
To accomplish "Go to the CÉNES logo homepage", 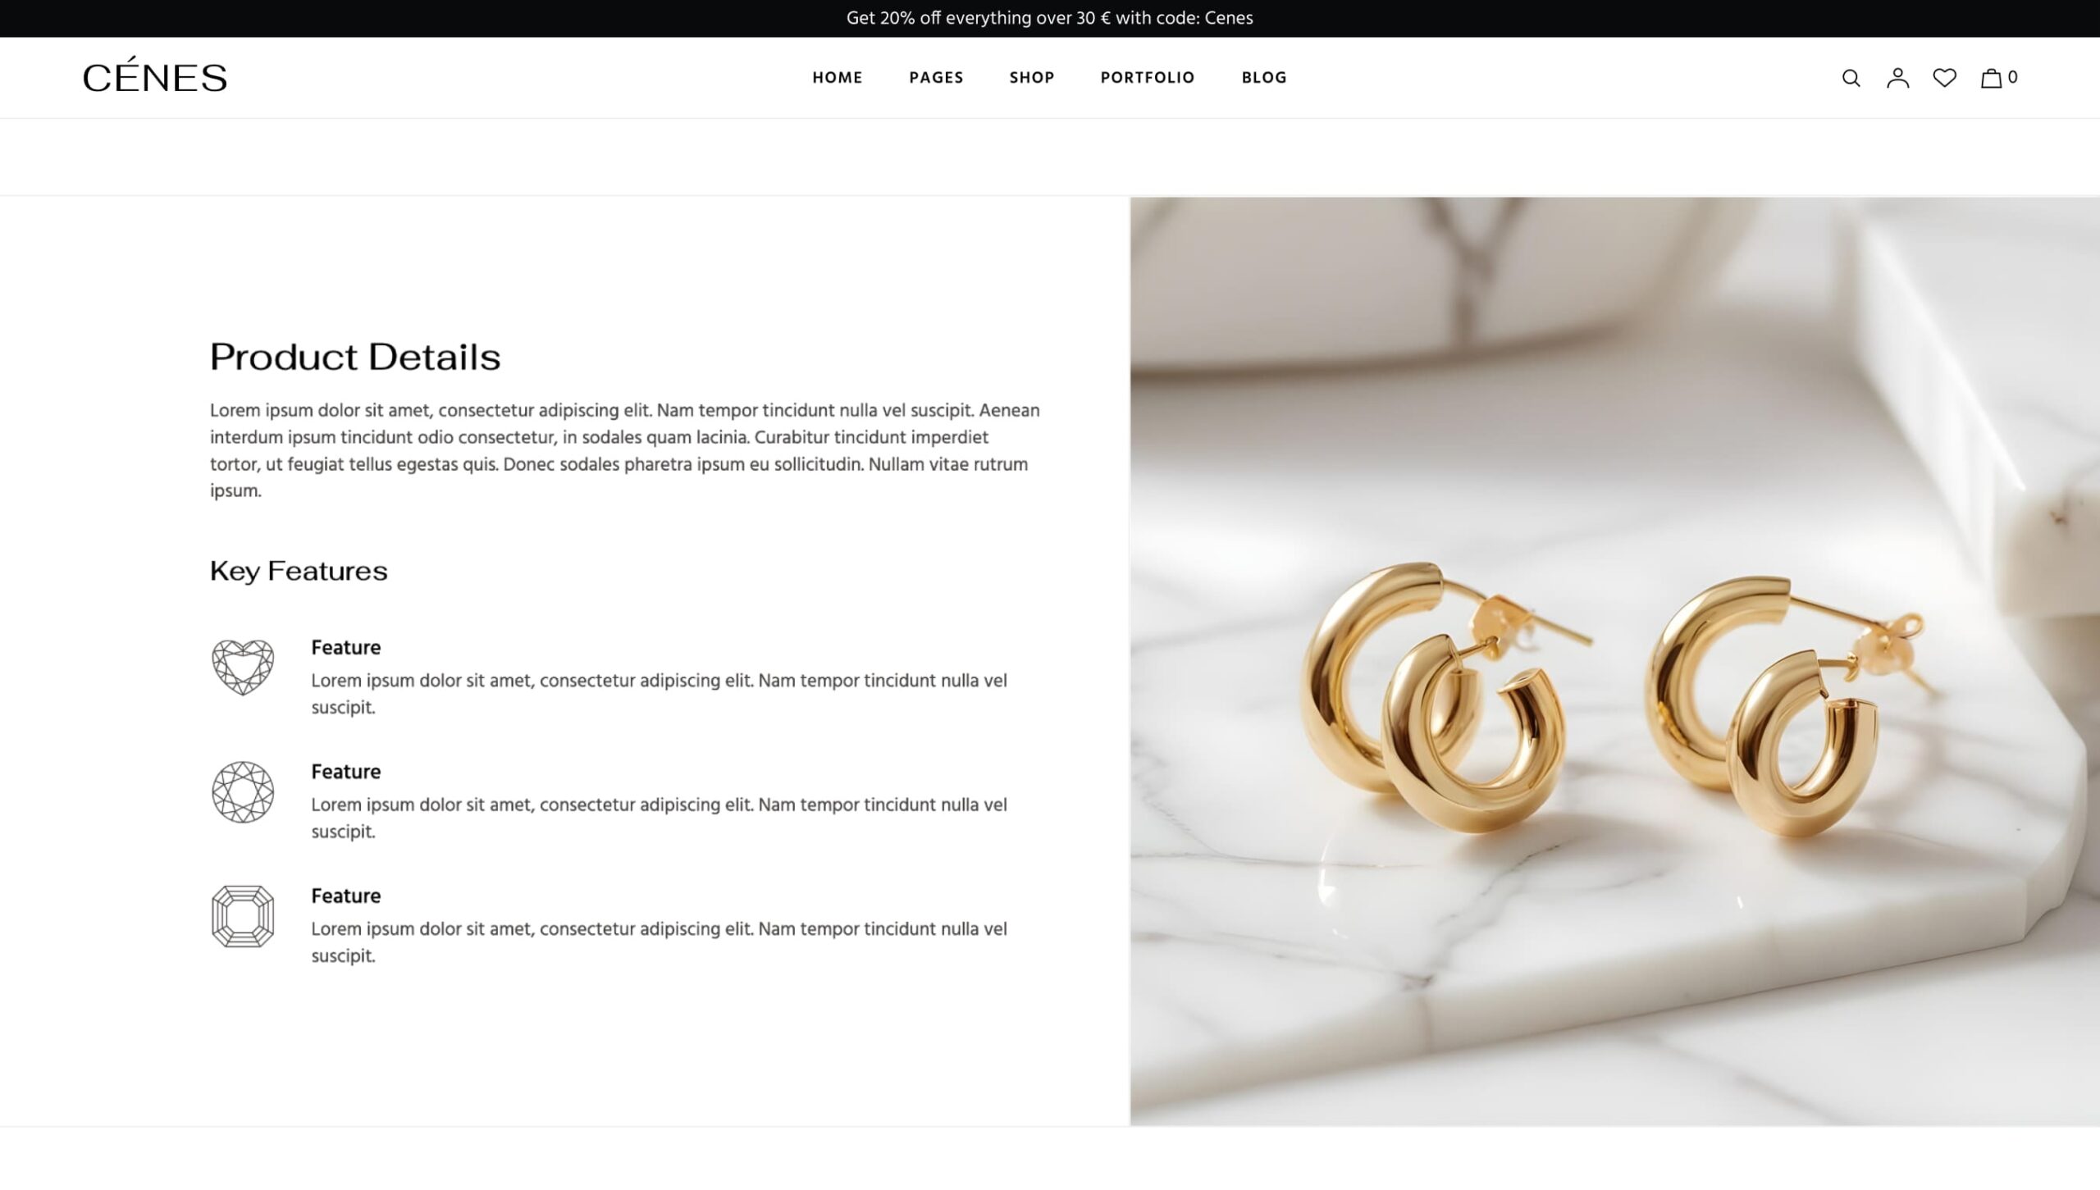I will (x=155, y=76).
